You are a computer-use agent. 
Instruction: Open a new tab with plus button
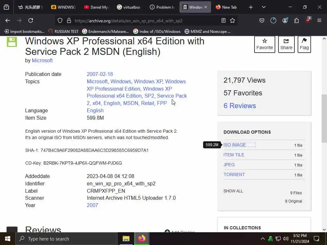tap(251, 7)
